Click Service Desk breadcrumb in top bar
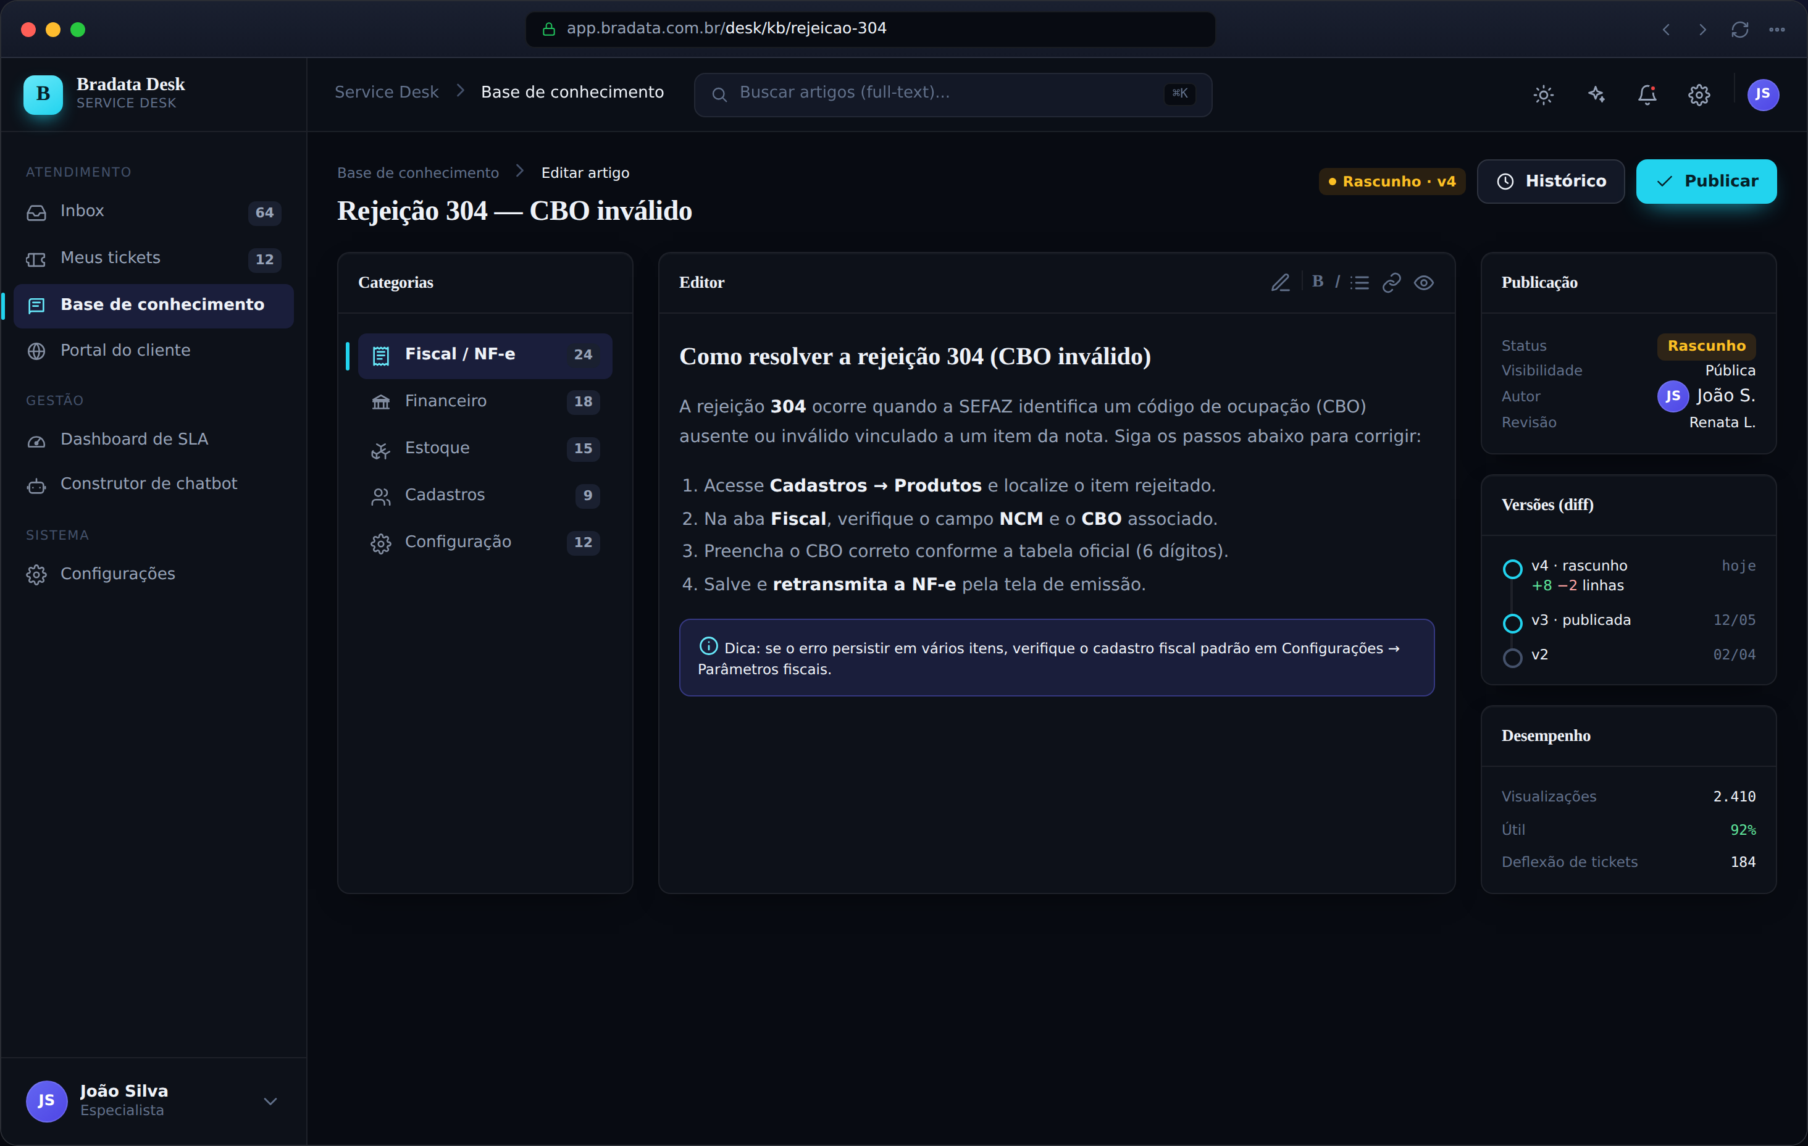Viewport: 1808px width, 1146px height. (386, 93)
